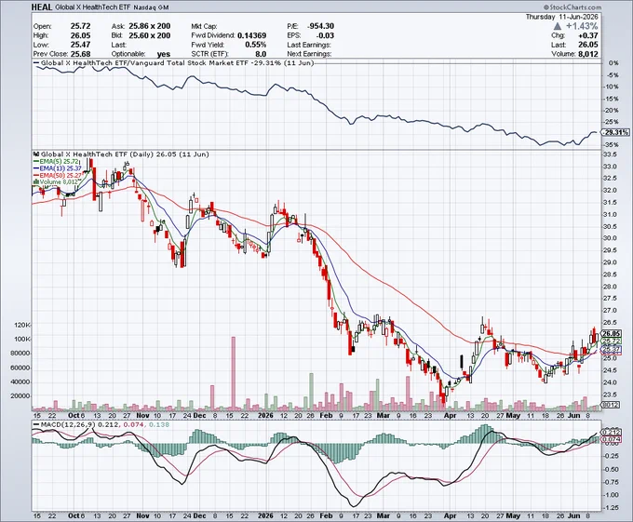Click the 33.5 price axis label
This screenshot has height=522, width=633.
tap(610, 154)
